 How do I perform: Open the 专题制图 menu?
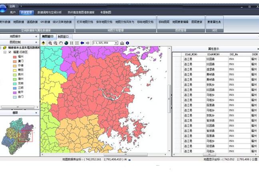tap(106, 12)
